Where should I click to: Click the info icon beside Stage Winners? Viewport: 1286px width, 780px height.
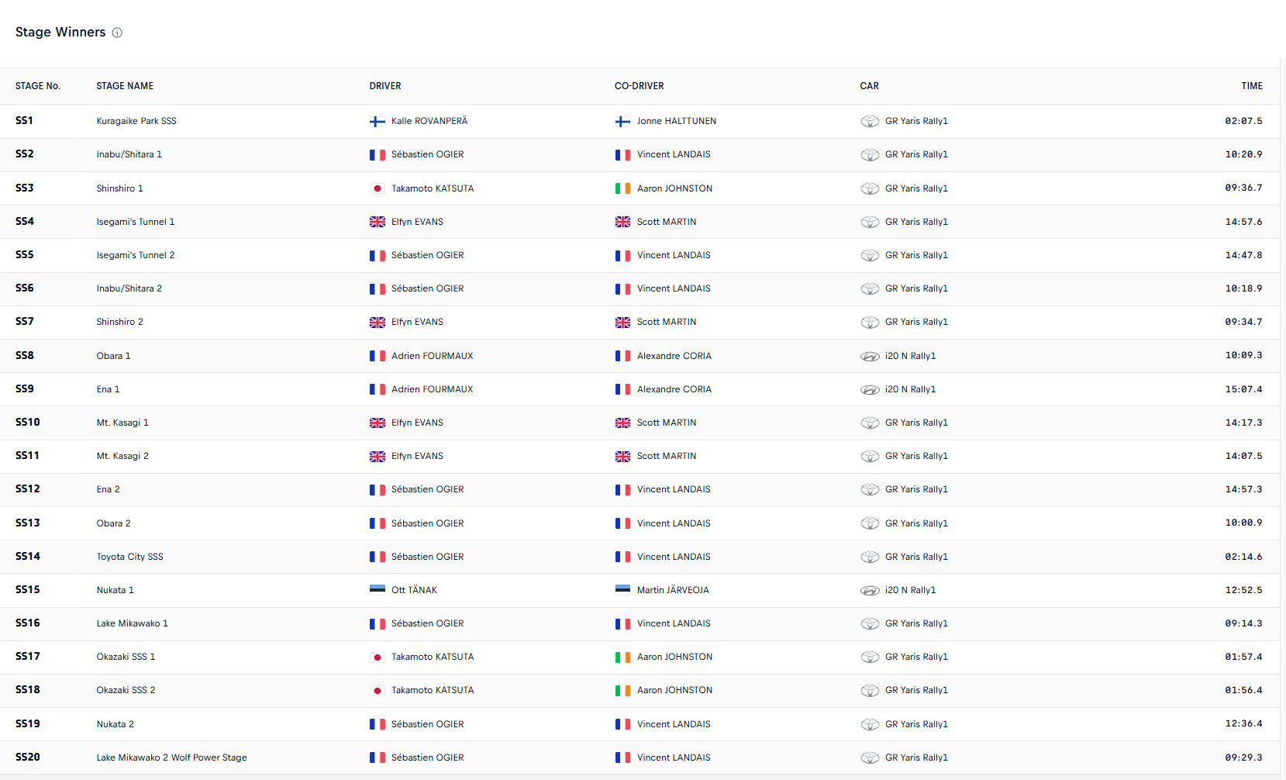[x=117, y=33]
